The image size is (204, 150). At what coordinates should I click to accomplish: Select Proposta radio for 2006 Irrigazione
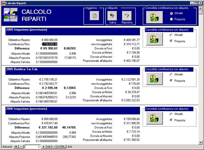[x=171, y=120]
